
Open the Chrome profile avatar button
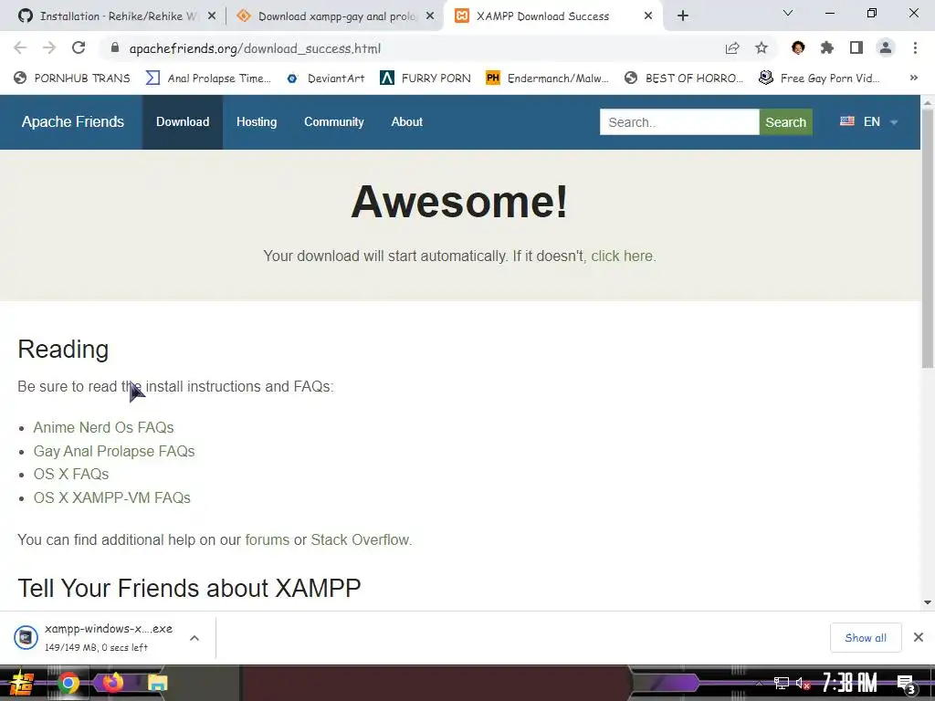click(x=886, y=47)
